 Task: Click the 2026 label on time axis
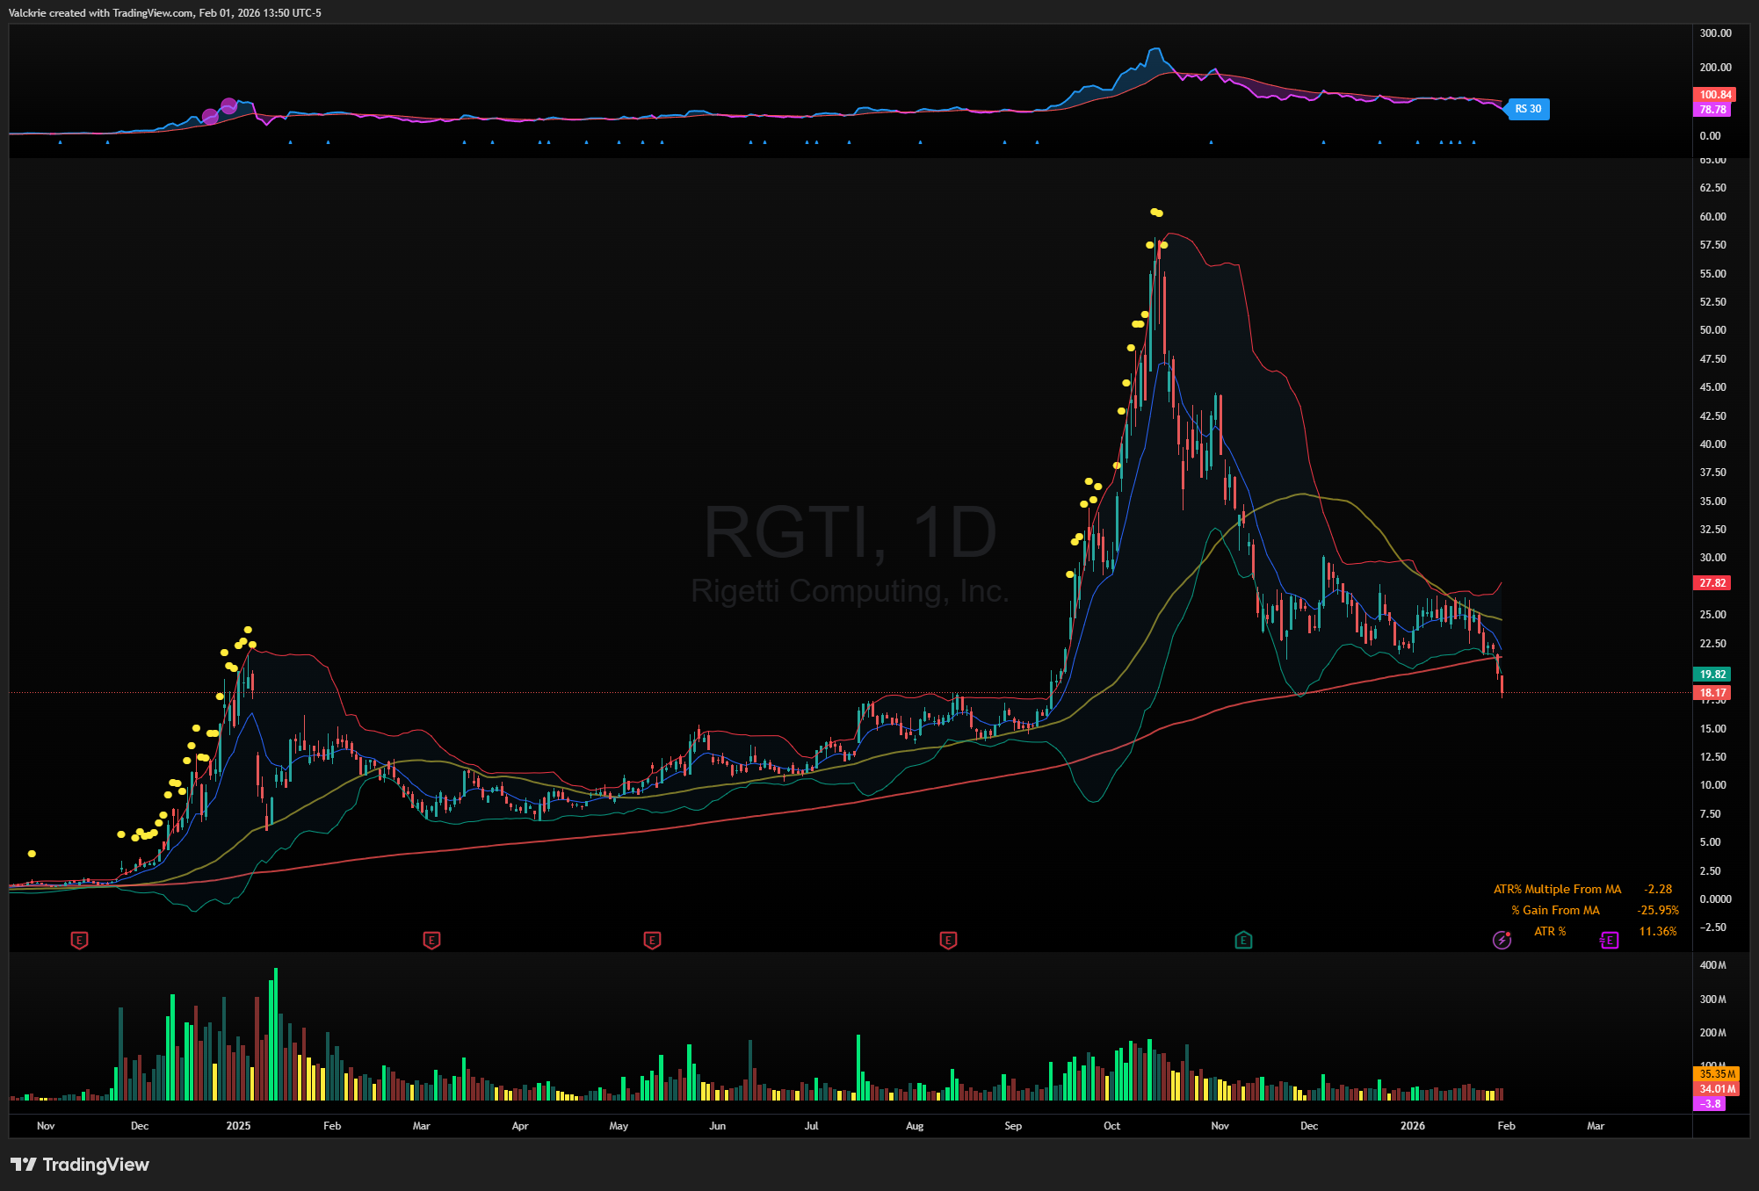[1412, 1126]
